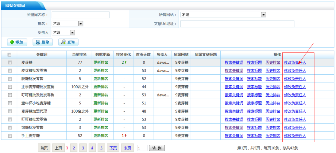Viewport: 336px width, 153px height.
Task: Click the 当前排名 column header
Action: pos(79,55)
